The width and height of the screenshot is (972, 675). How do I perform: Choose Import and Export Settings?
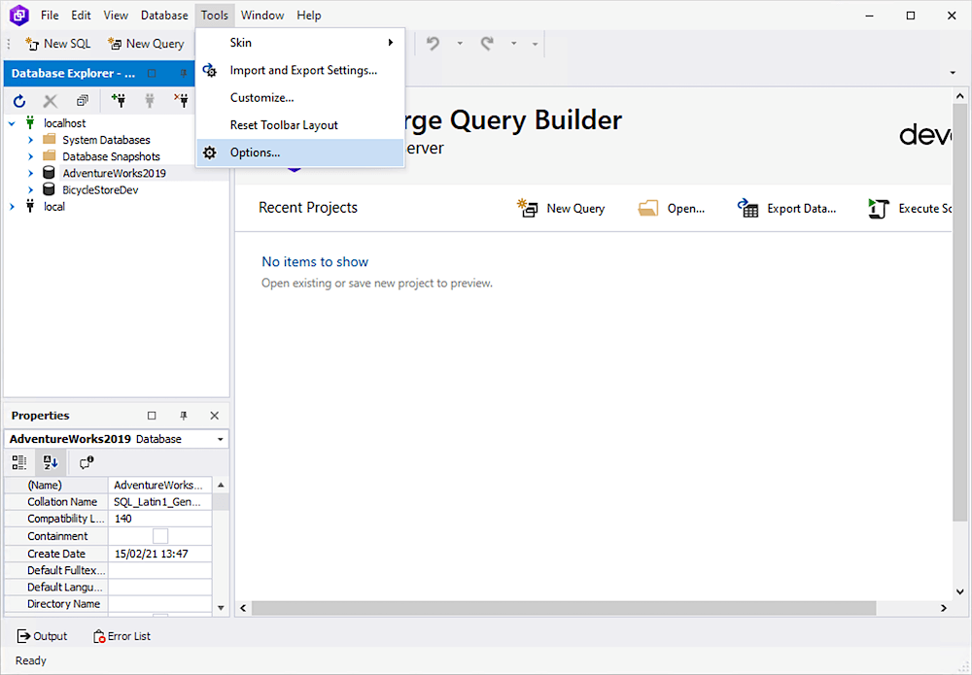pos(300,70)
